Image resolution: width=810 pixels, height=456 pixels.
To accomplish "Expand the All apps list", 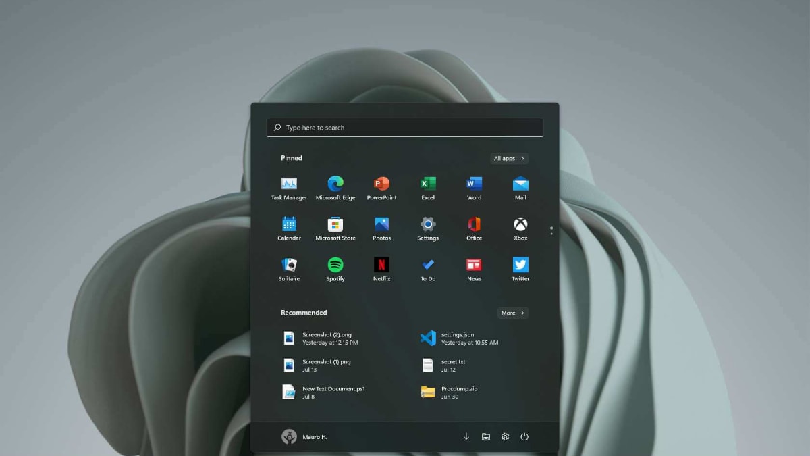I will pyautogui.click(x=509, y=159).
